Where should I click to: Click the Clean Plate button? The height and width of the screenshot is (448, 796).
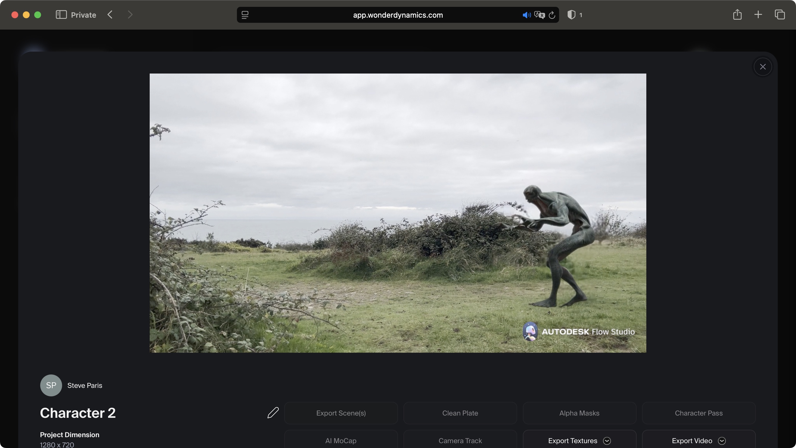(x=460, y=413)
